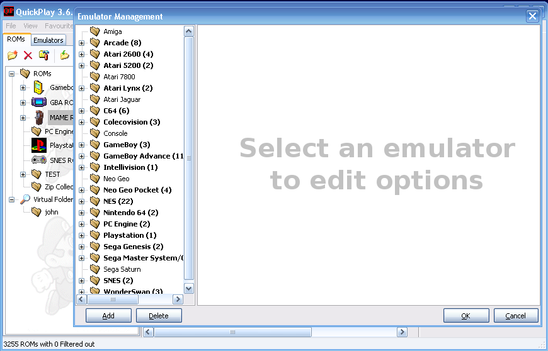
Task: Click the new ROM folder toolbar icon
Action: tap(12, 55)
